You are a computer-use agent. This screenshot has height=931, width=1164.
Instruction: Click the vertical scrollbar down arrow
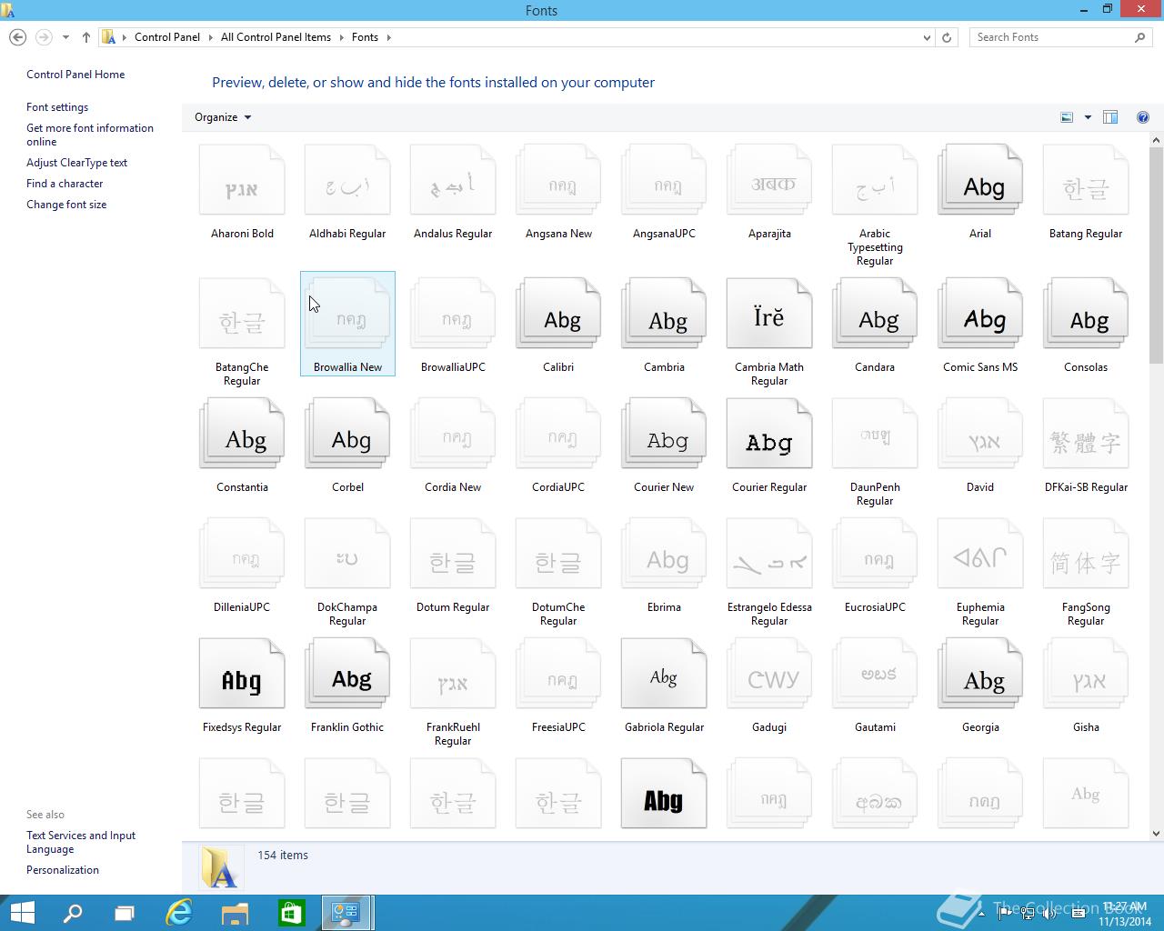(x=1157, y=833)
